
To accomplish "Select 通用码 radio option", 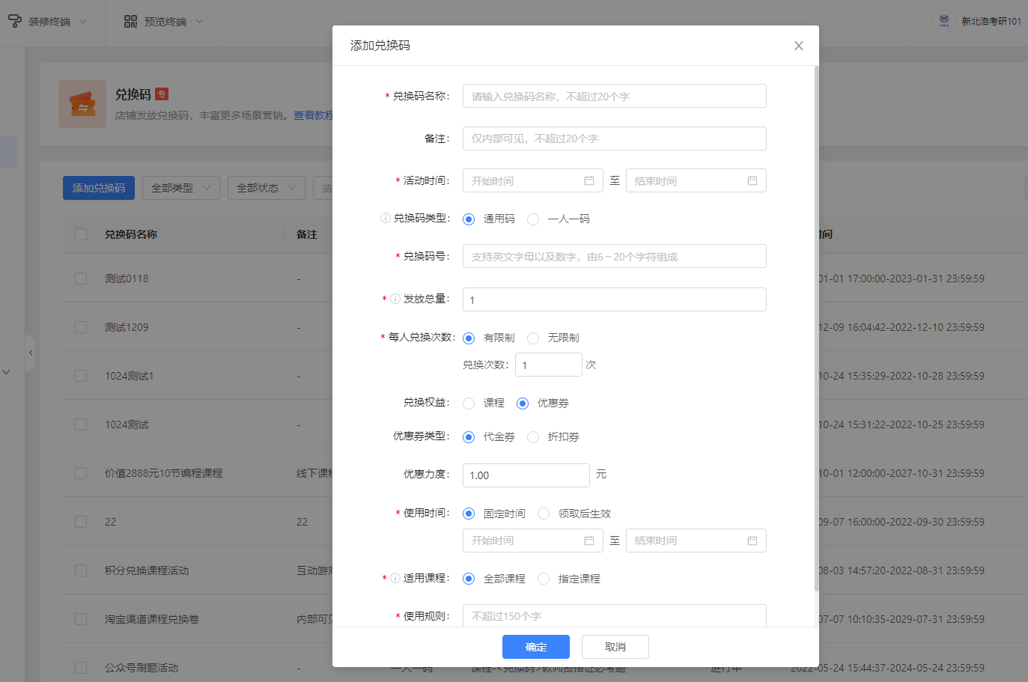I will click(469, 219).
